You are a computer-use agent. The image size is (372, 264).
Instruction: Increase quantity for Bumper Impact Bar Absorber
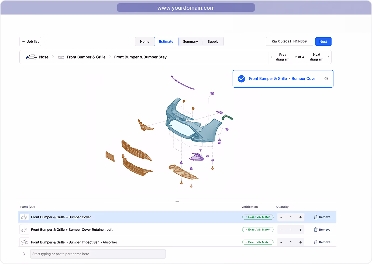pyautogui.click(x=300, y=242)
